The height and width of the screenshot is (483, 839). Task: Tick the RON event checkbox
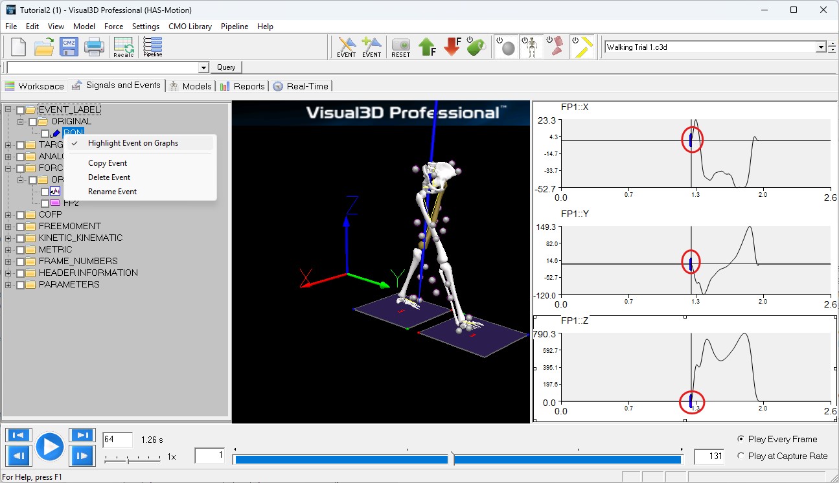45,133
